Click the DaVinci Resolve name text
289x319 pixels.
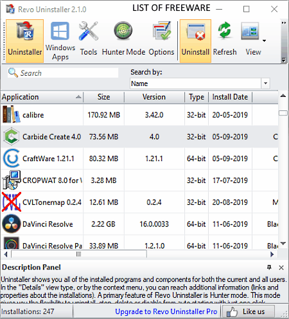point(48,224)
